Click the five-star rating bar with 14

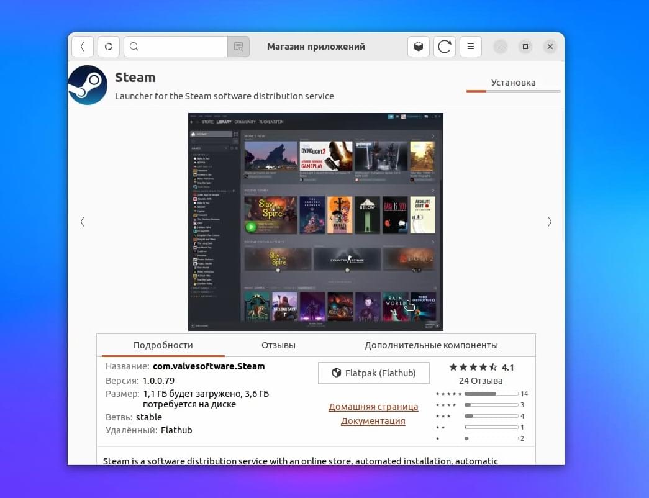pyautogui.click(x=491, y=394)
